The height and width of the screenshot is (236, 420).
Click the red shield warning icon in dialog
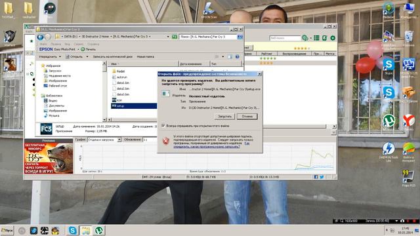pos(166,140)
